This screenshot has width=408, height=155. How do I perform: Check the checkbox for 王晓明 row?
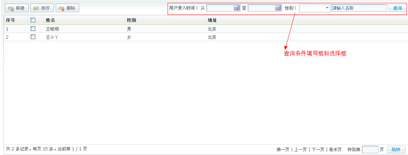pos(33,29)
